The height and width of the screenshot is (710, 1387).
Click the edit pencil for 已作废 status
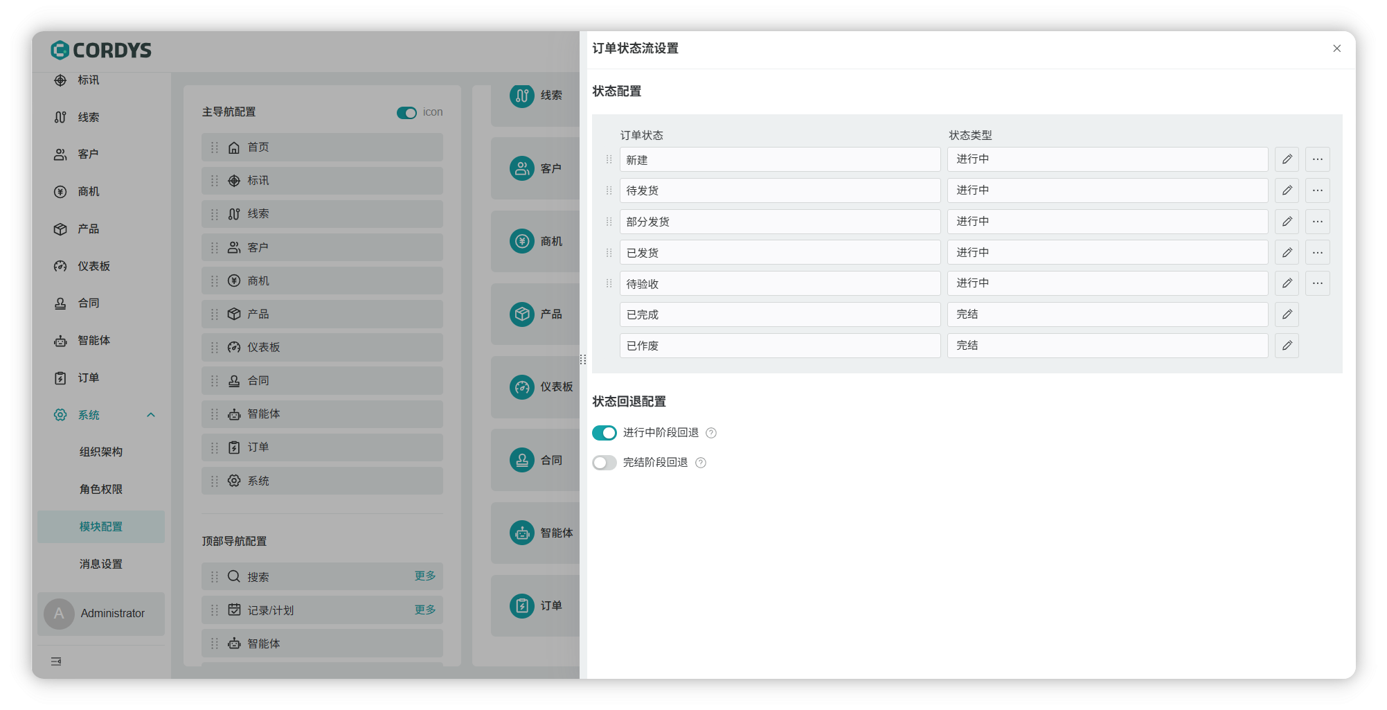[x=1287, y=346]
